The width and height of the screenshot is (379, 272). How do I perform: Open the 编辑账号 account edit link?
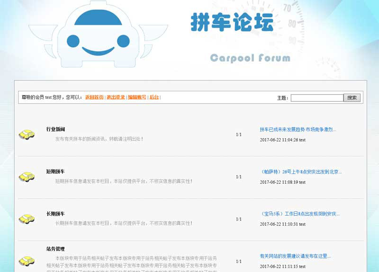click(x=137, y=97)
